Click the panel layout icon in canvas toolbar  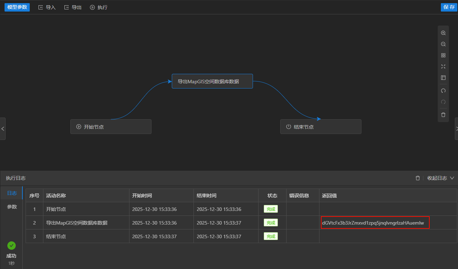(443, 78)
